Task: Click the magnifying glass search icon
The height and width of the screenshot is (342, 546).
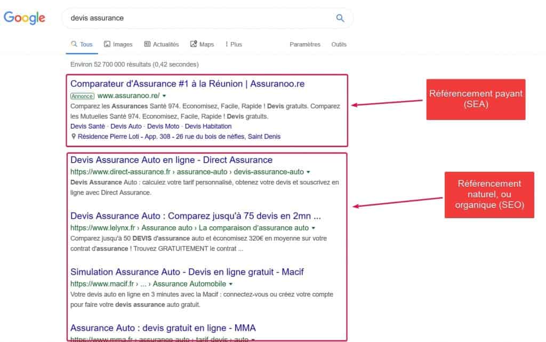Action: (340, 18)
